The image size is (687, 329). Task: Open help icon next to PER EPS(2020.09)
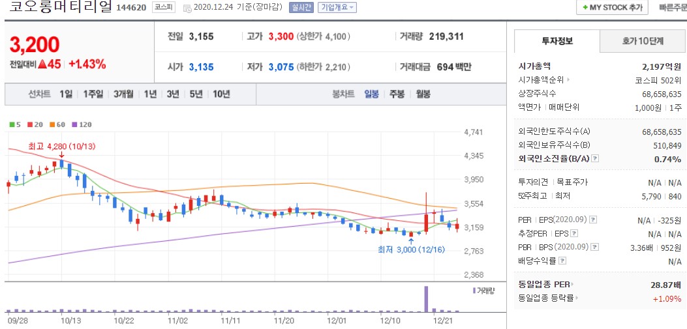point(593,220)
